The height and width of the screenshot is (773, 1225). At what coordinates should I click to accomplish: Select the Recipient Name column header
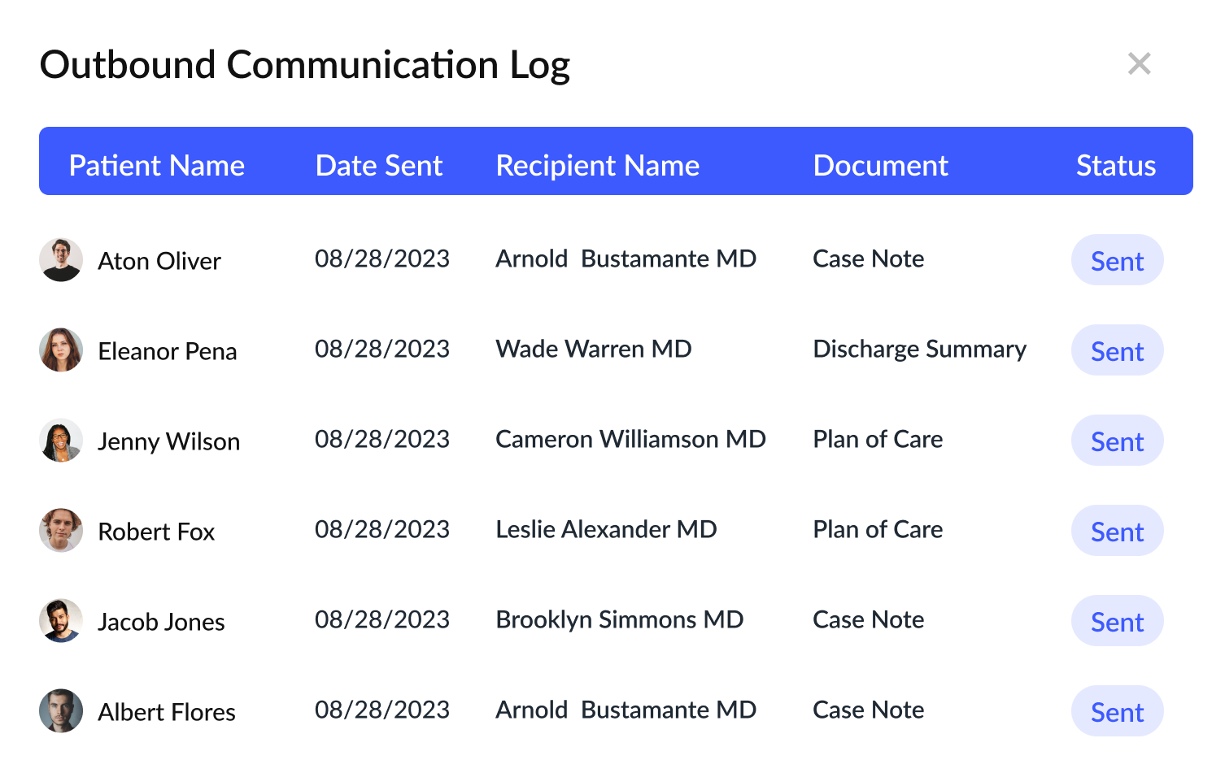point(597,165)
